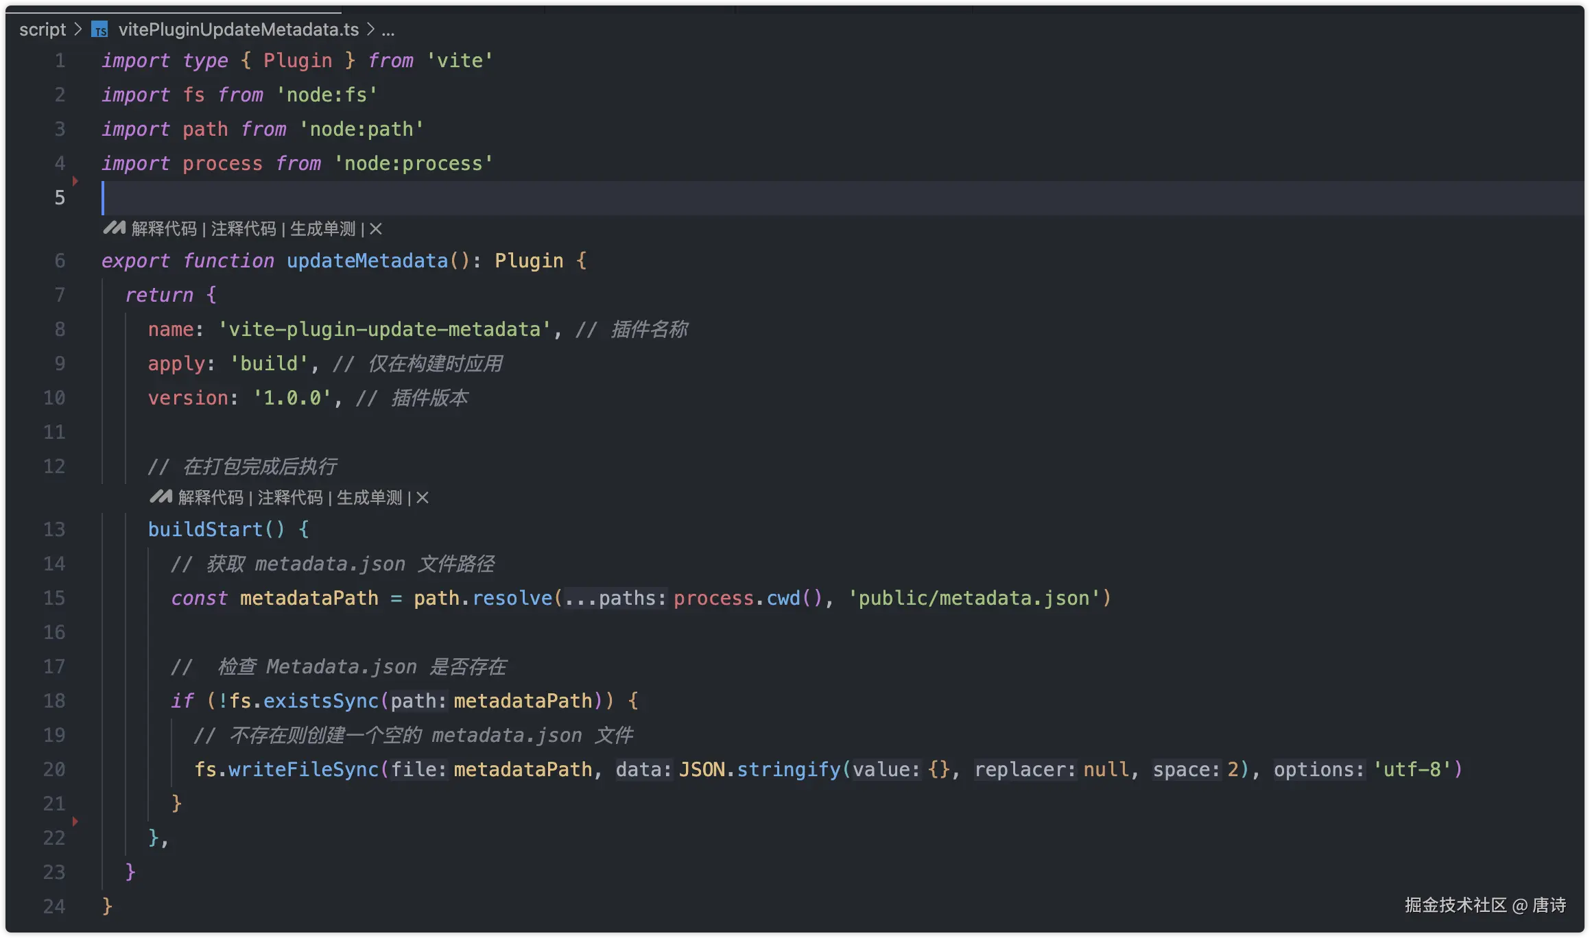Image resolution: width=1590 pixels, height=938 pixels.
Task: Click line number 13 in the gutter
Action: (54, 529)
